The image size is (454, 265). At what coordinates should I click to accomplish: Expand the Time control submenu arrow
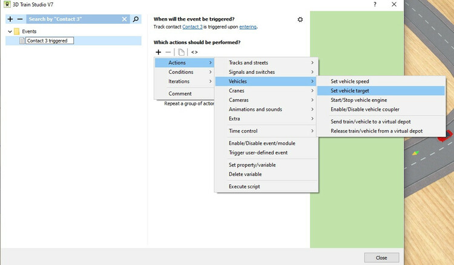click(312, 131)
